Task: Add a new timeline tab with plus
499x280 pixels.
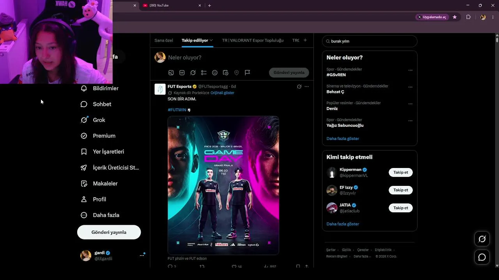Action: tap(305, 40)
